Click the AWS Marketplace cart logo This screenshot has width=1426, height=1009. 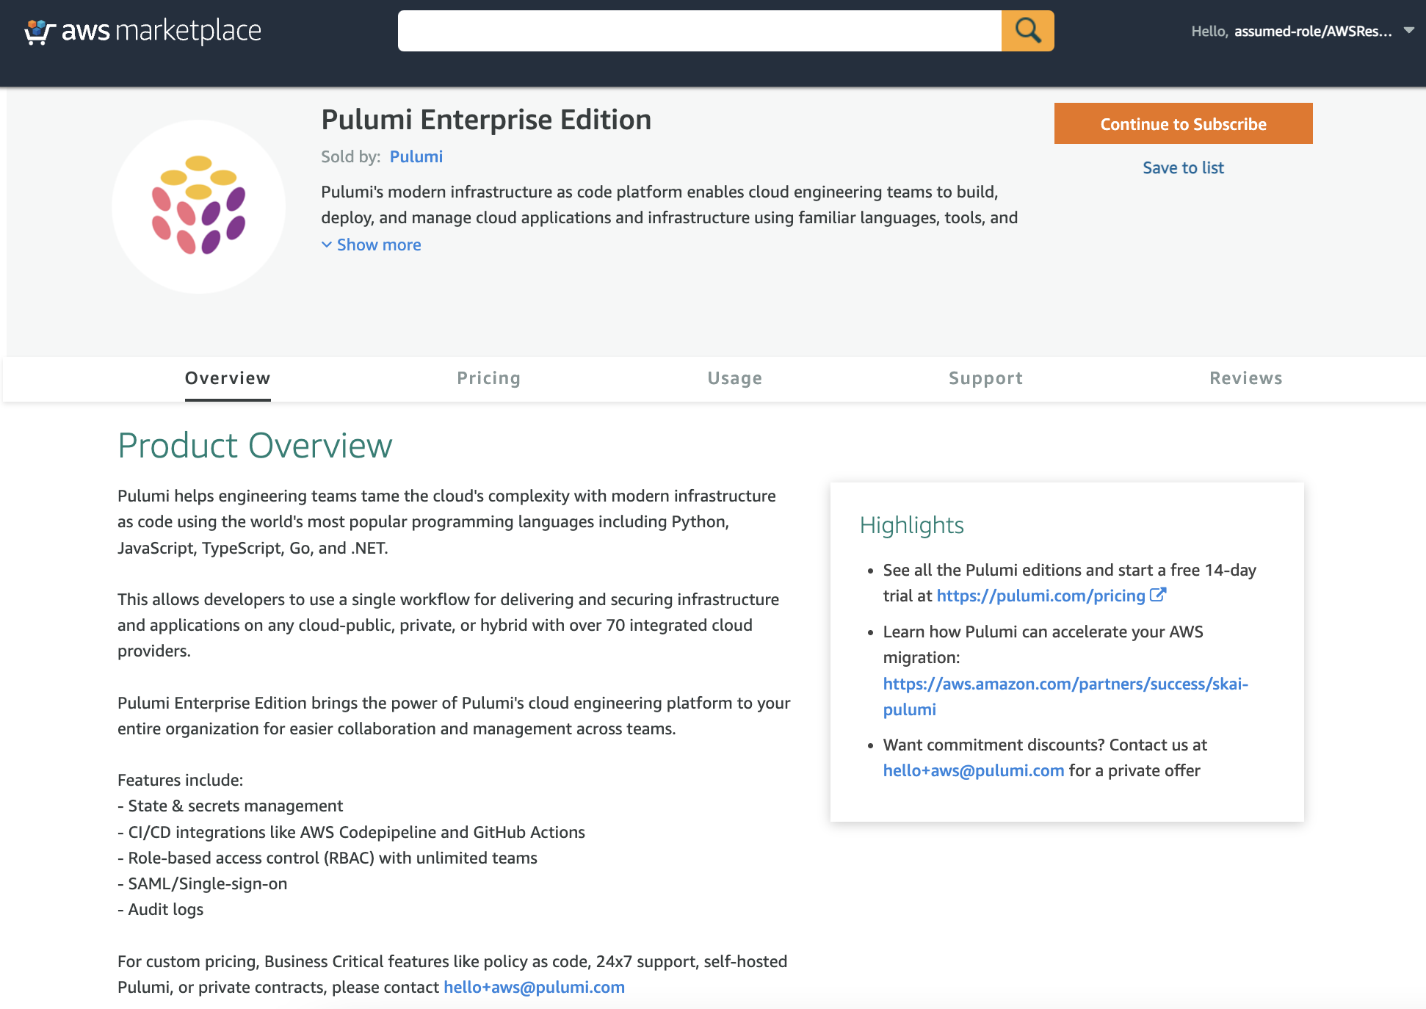[143, 31]
